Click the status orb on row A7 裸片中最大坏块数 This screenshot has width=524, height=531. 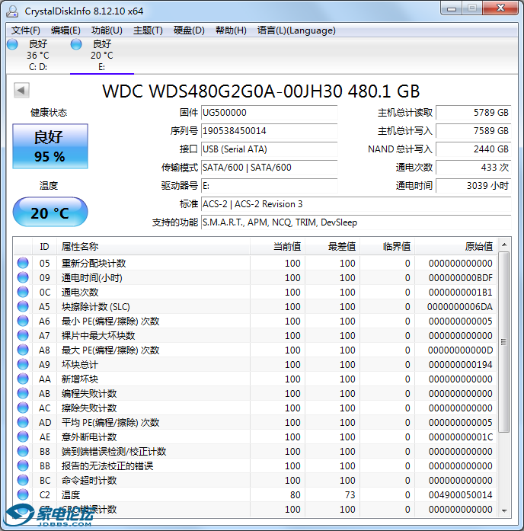tap(23, 335)
